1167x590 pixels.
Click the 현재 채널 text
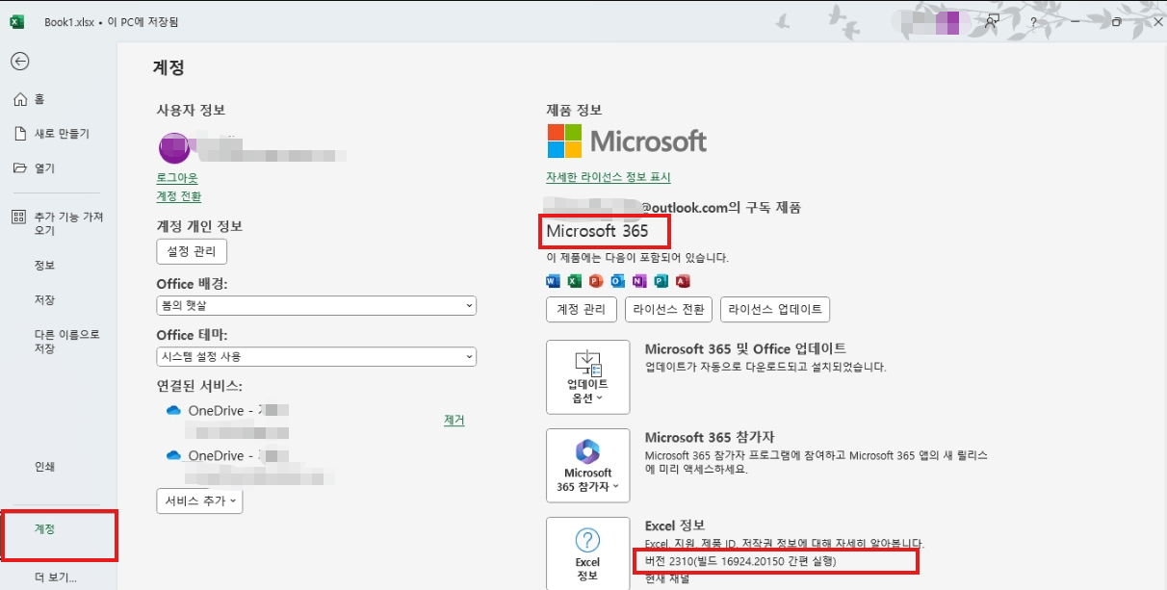666,577
